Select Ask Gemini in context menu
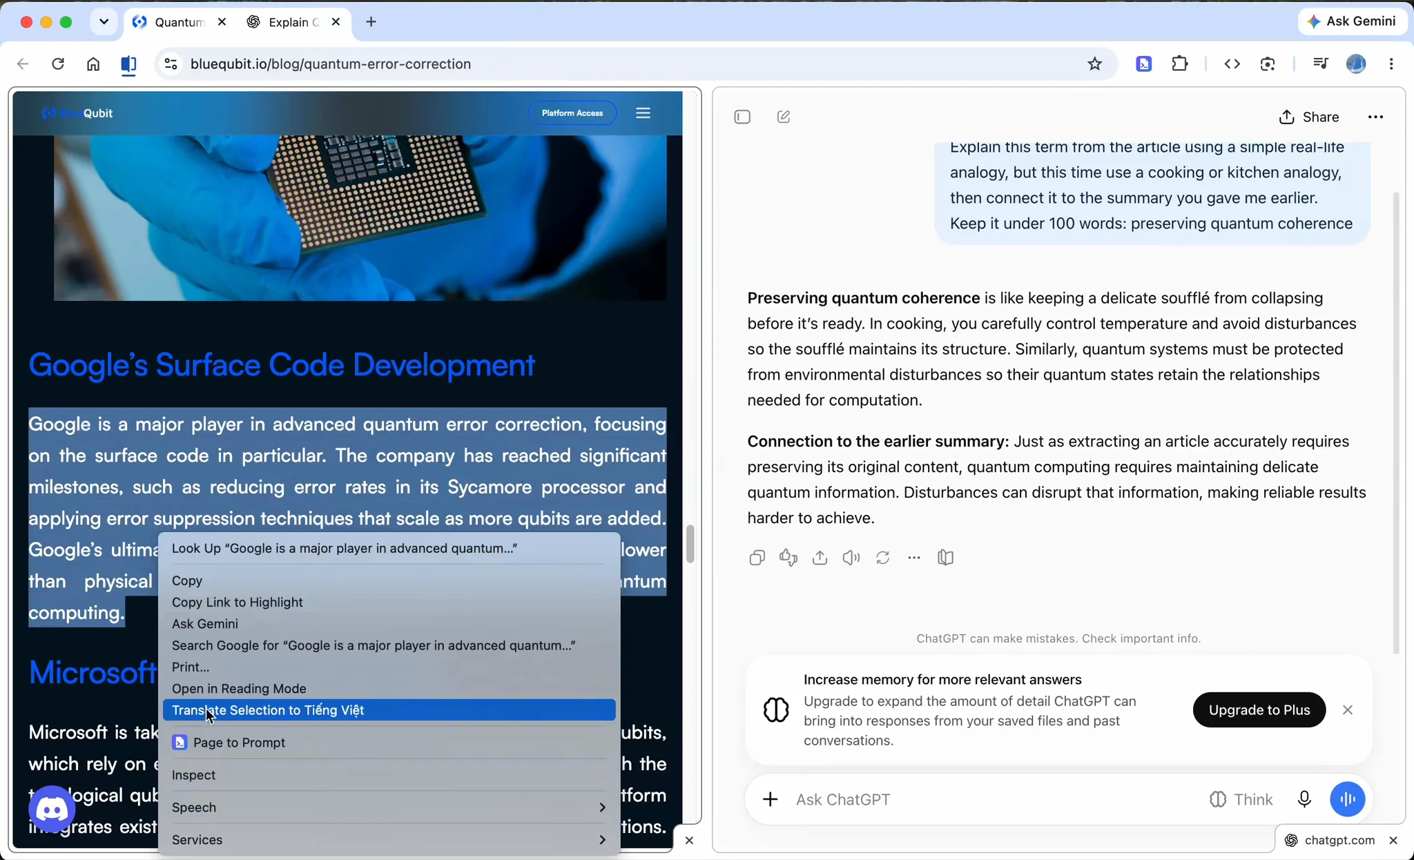Screen dimensions: 1414x860 pyautogui.click(x=389, y=624)
